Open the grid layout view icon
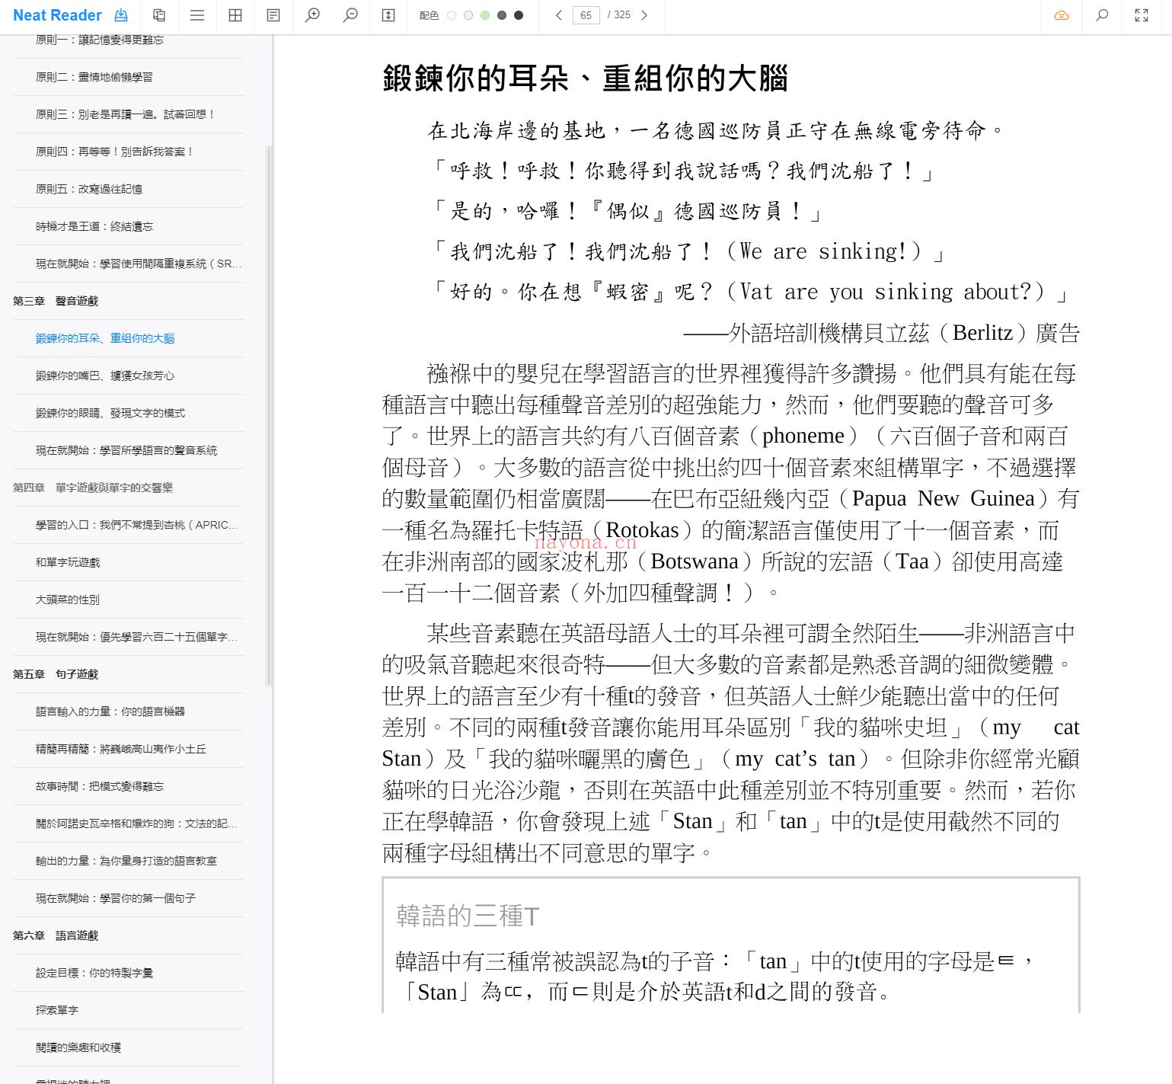Viewport: 1172px width, 1084px height. [235, 15]
